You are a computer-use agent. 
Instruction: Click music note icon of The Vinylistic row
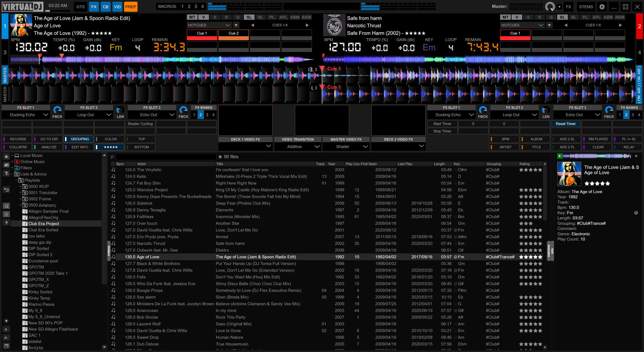tap(113, 170)
